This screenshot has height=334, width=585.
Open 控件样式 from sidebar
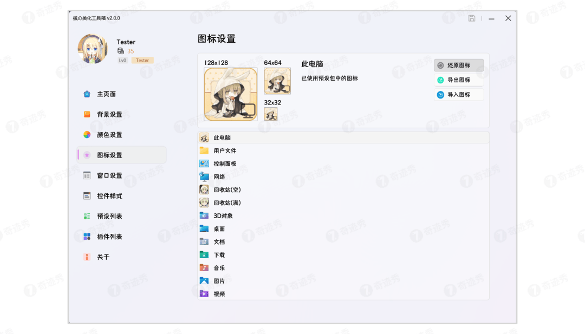[x=122, y=196]
